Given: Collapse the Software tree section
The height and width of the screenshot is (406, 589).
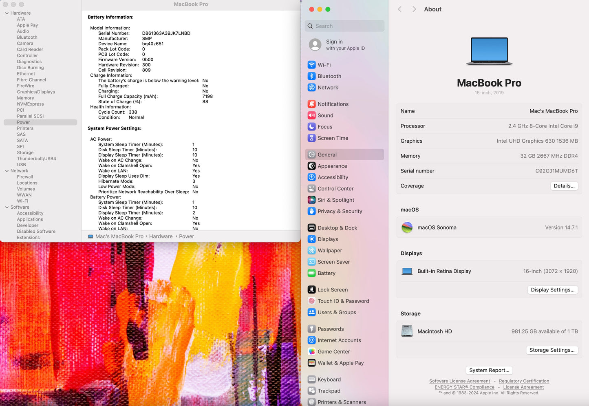Looking at the screenshot, I should pos(7,207).
